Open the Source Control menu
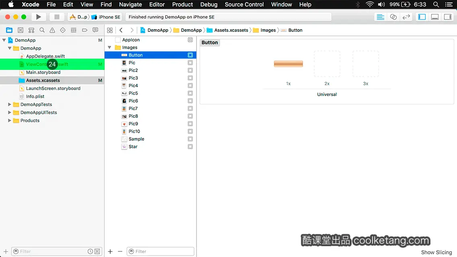Image resolution: width=457 pixels, height=257 pixels. [x=244, y=4]
